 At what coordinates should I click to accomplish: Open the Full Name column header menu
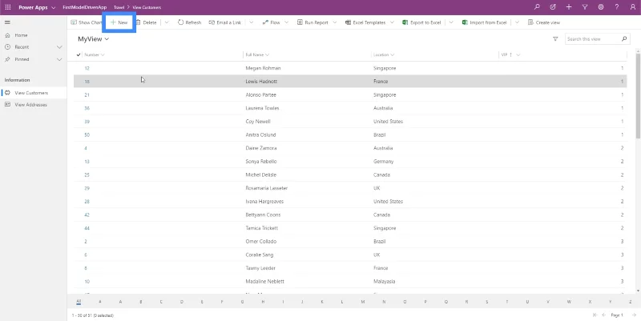(257, 54)
